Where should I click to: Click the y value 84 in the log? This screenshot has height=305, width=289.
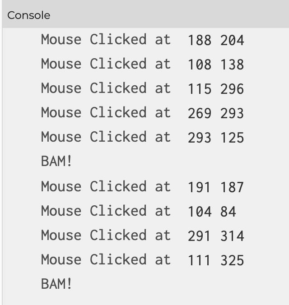pyautogui.click(x=228, y=212)
